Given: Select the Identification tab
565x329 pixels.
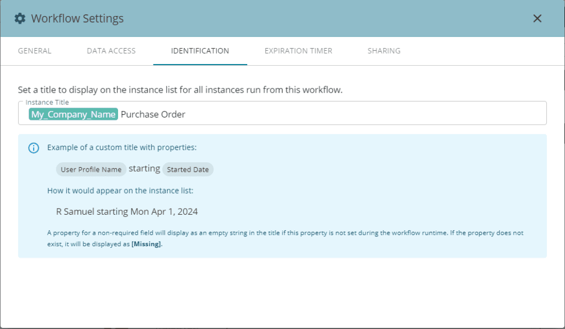Looking at the screenshot, I should [x=200, y=51].
